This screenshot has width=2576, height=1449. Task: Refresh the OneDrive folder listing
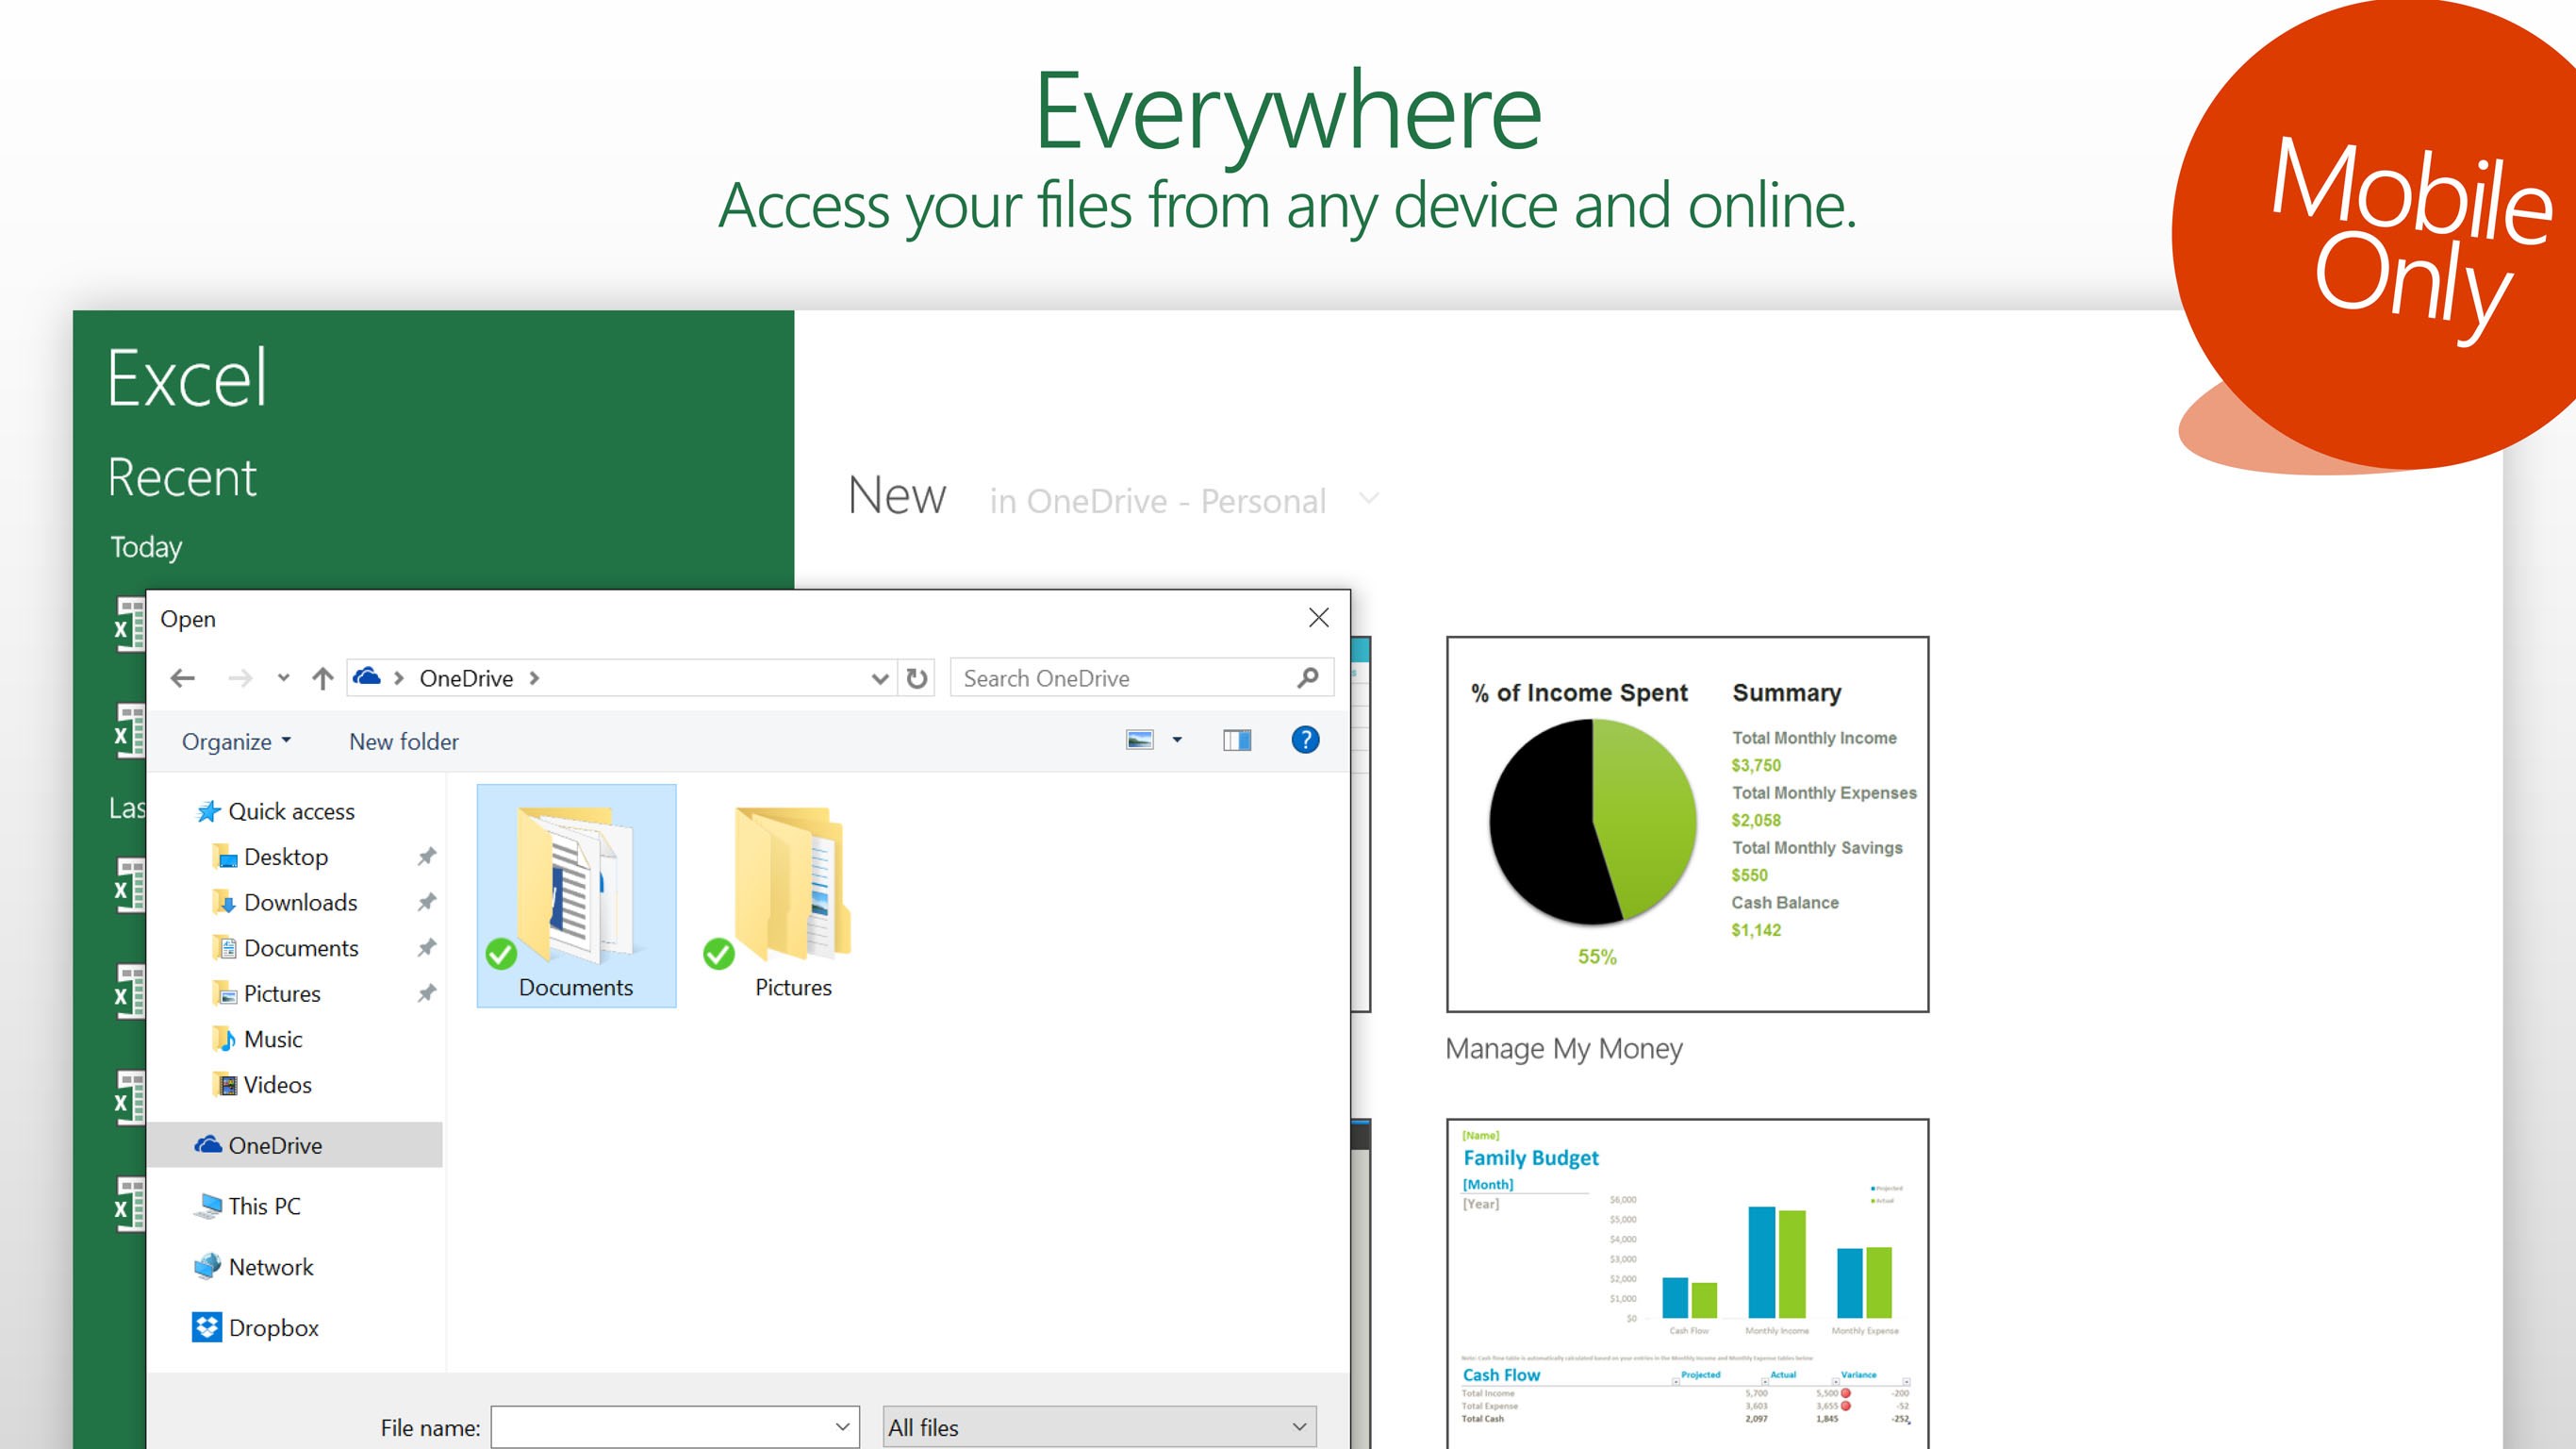pos(916,678)
